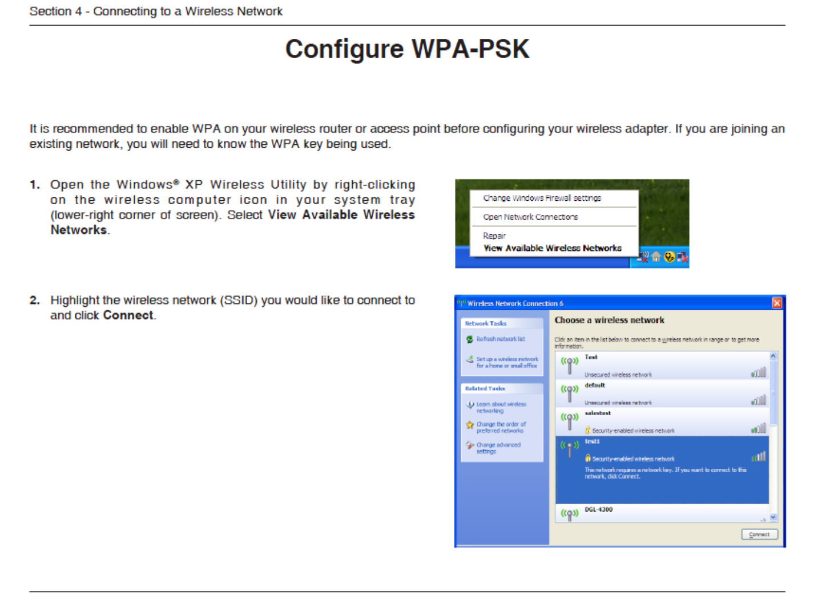
Task: Click the wireless computer tray icon with signal waves
Action: pyautogui.click(x=643, y=257)
